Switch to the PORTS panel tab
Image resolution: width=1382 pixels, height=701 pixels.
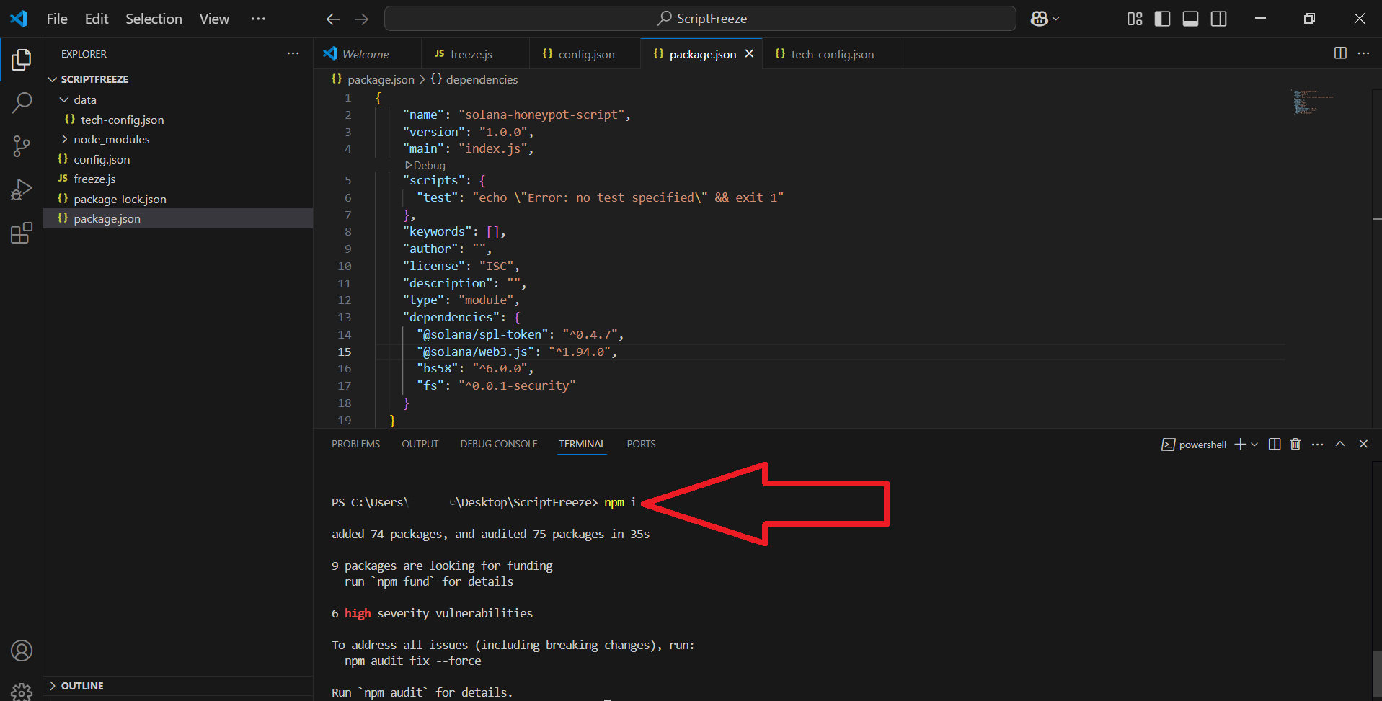[641, 444]
